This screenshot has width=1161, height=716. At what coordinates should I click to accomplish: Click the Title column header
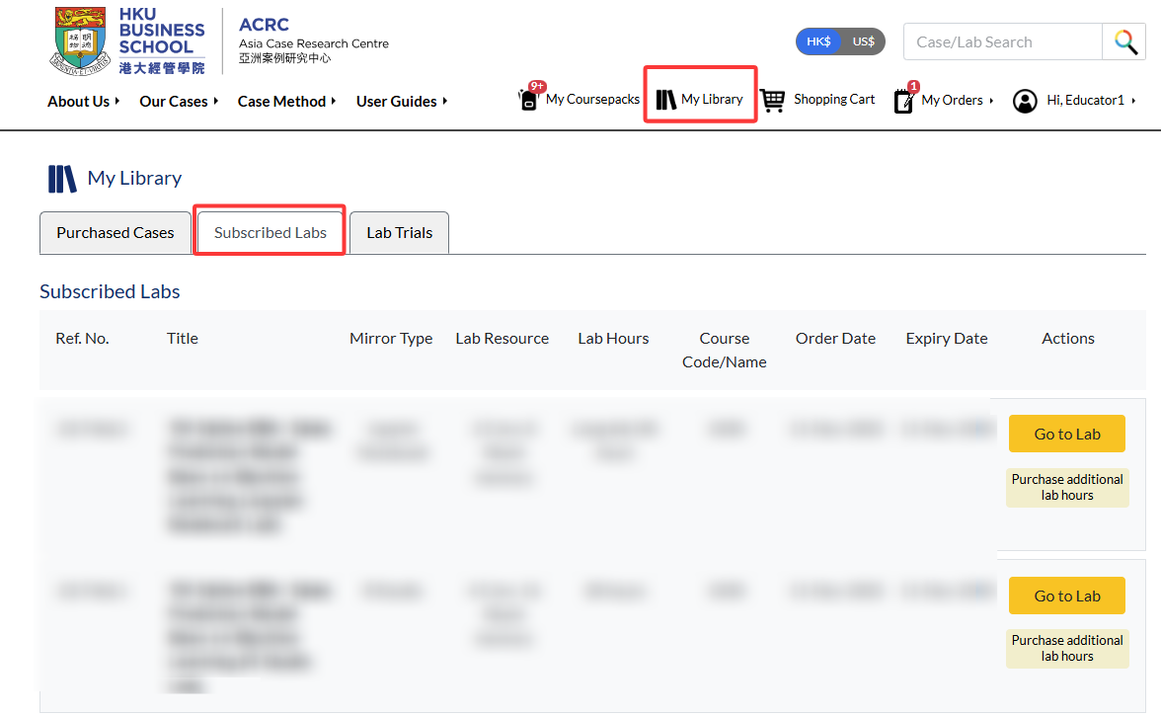tap(182, 339)
